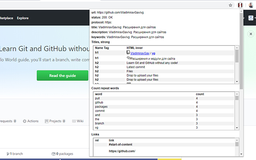This screenshot has height=160, width=256.
Task: Click the url value github.com/VladimiravGav/vg
Action: (120, 12)
